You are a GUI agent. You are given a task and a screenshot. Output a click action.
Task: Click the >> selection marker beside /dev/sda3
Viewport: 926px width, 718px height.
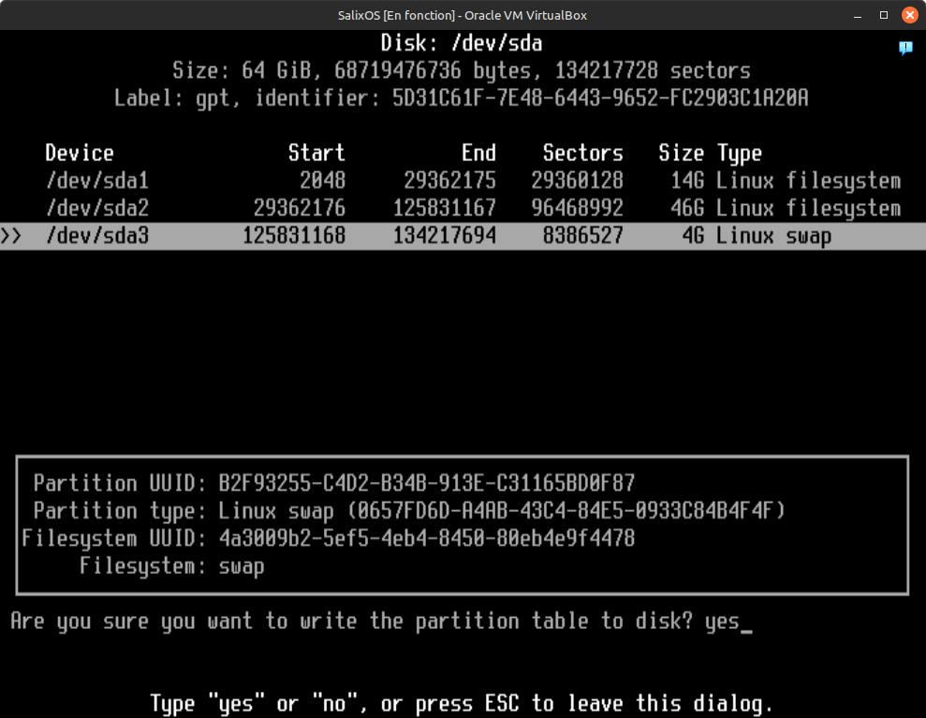point(11,236)
